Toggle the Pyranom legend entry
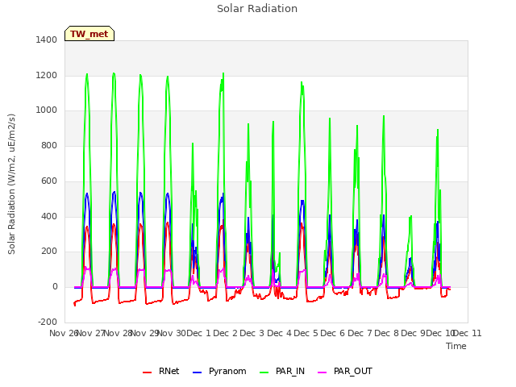Viewport: 516px width, 387px height. (x=219, y=371)
